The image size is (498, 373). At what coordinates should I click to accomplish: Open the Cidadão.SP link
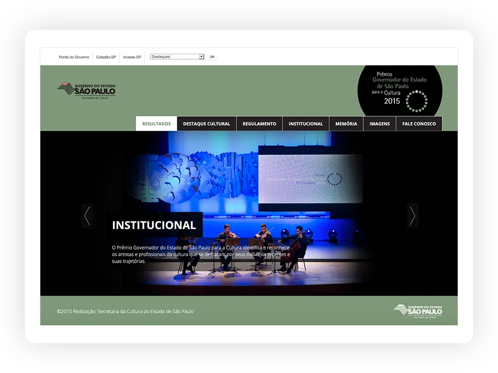click(105, 57)
